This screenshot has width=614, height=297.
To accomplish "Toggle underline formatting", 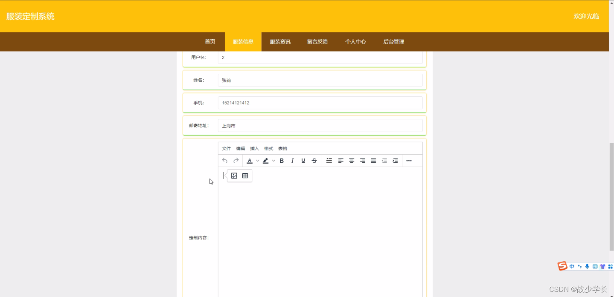I will (x=303, y=161).
